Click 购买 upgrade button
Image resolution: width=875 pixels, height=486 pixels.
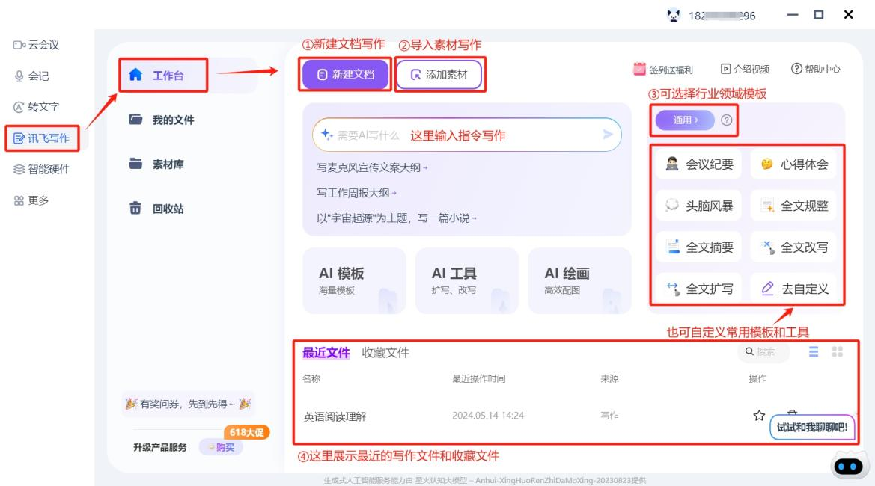click(x=221, y=447)
